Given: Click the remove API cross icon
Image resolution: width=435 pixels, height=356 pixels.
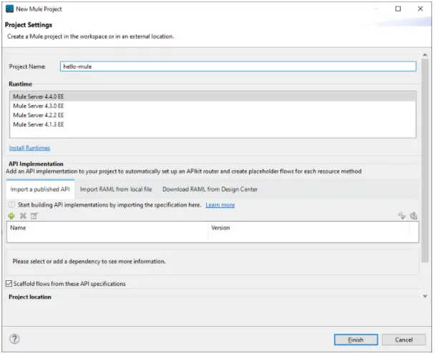Looking at the screenshot, I should 24,217.
